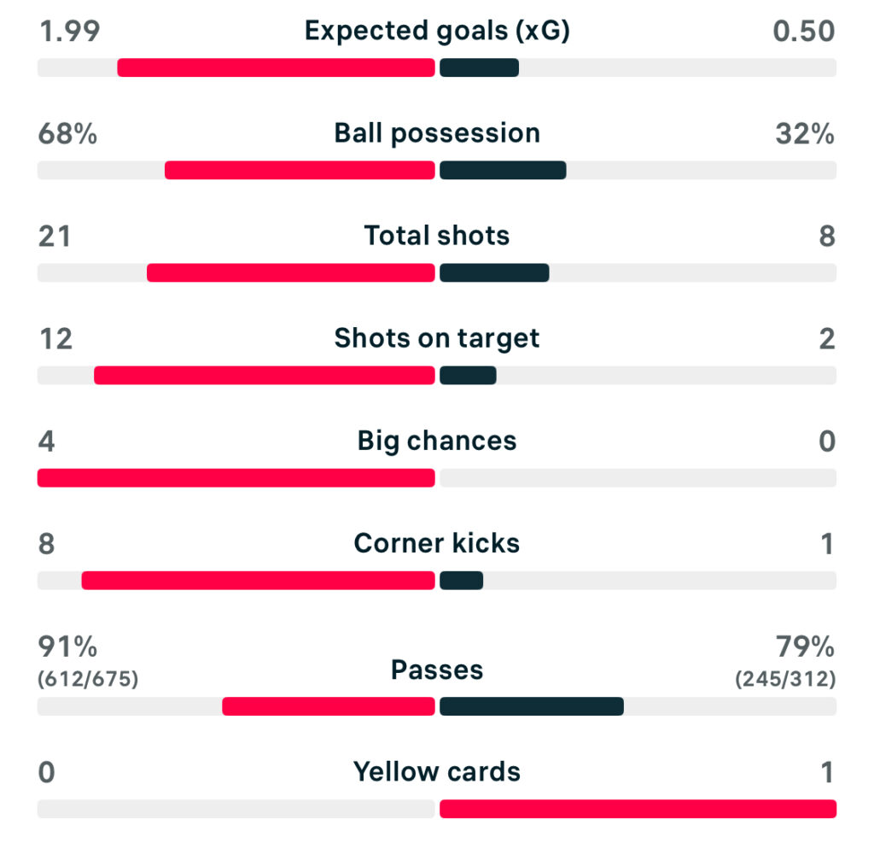Click the red Expected goals bar
The image size is (874, 854).
point(276,67)
